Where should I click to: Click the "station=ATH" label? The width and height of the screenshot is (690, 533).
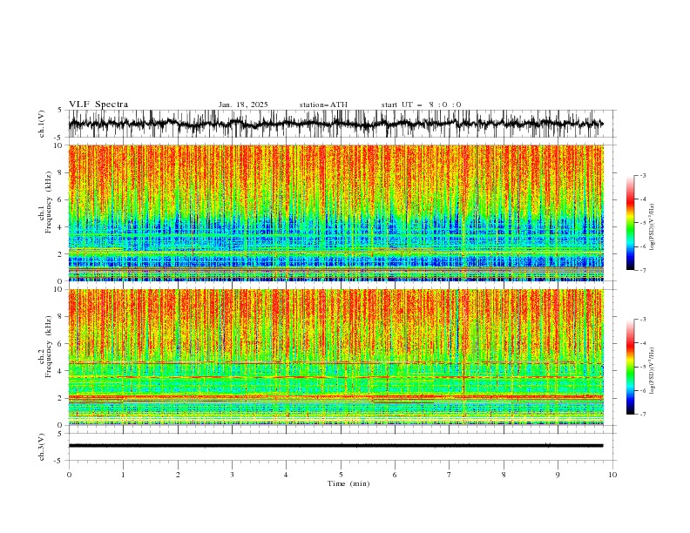click(x=323, y=105)
